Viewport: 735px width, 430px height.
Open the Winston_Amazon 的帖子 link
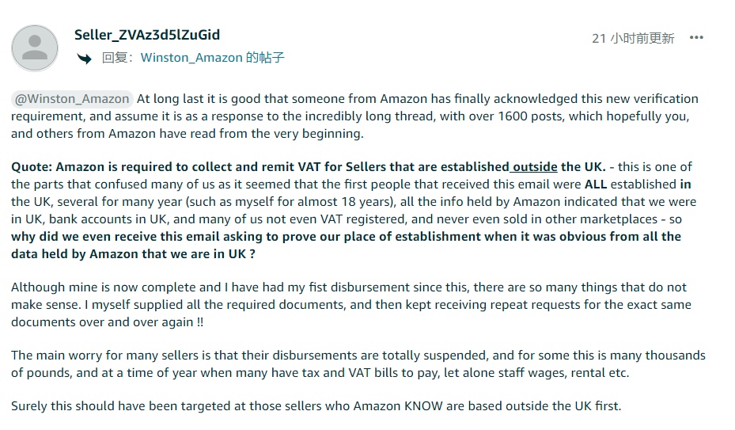212,58
